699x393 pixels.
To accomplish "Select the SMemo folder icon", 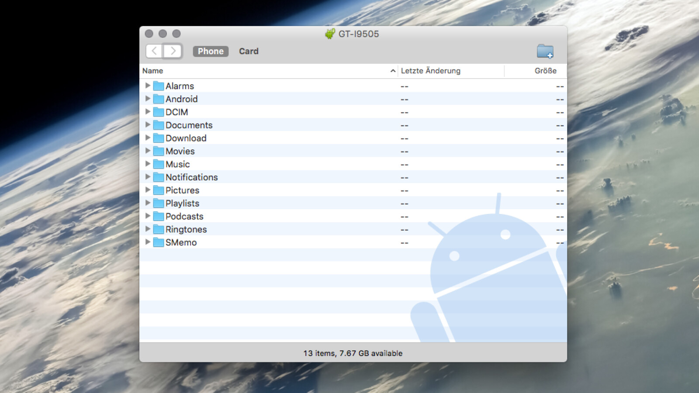I will click(159, 242).
